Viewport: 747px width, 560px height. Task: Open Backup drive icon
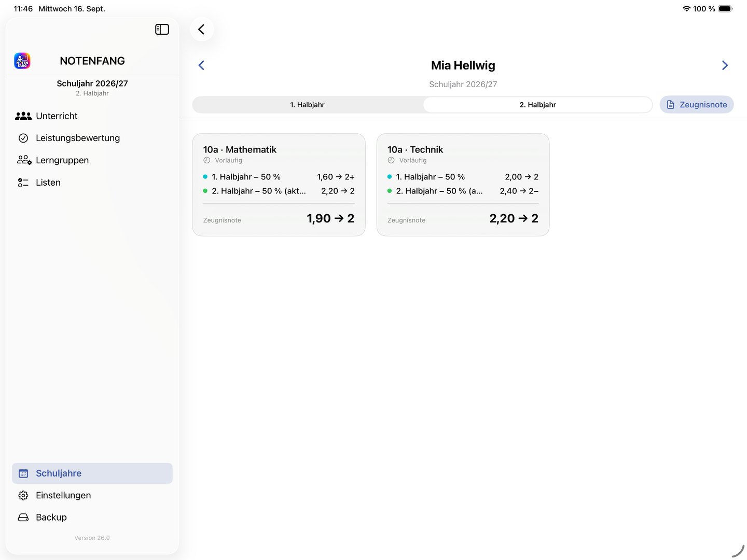coord(23,517)
